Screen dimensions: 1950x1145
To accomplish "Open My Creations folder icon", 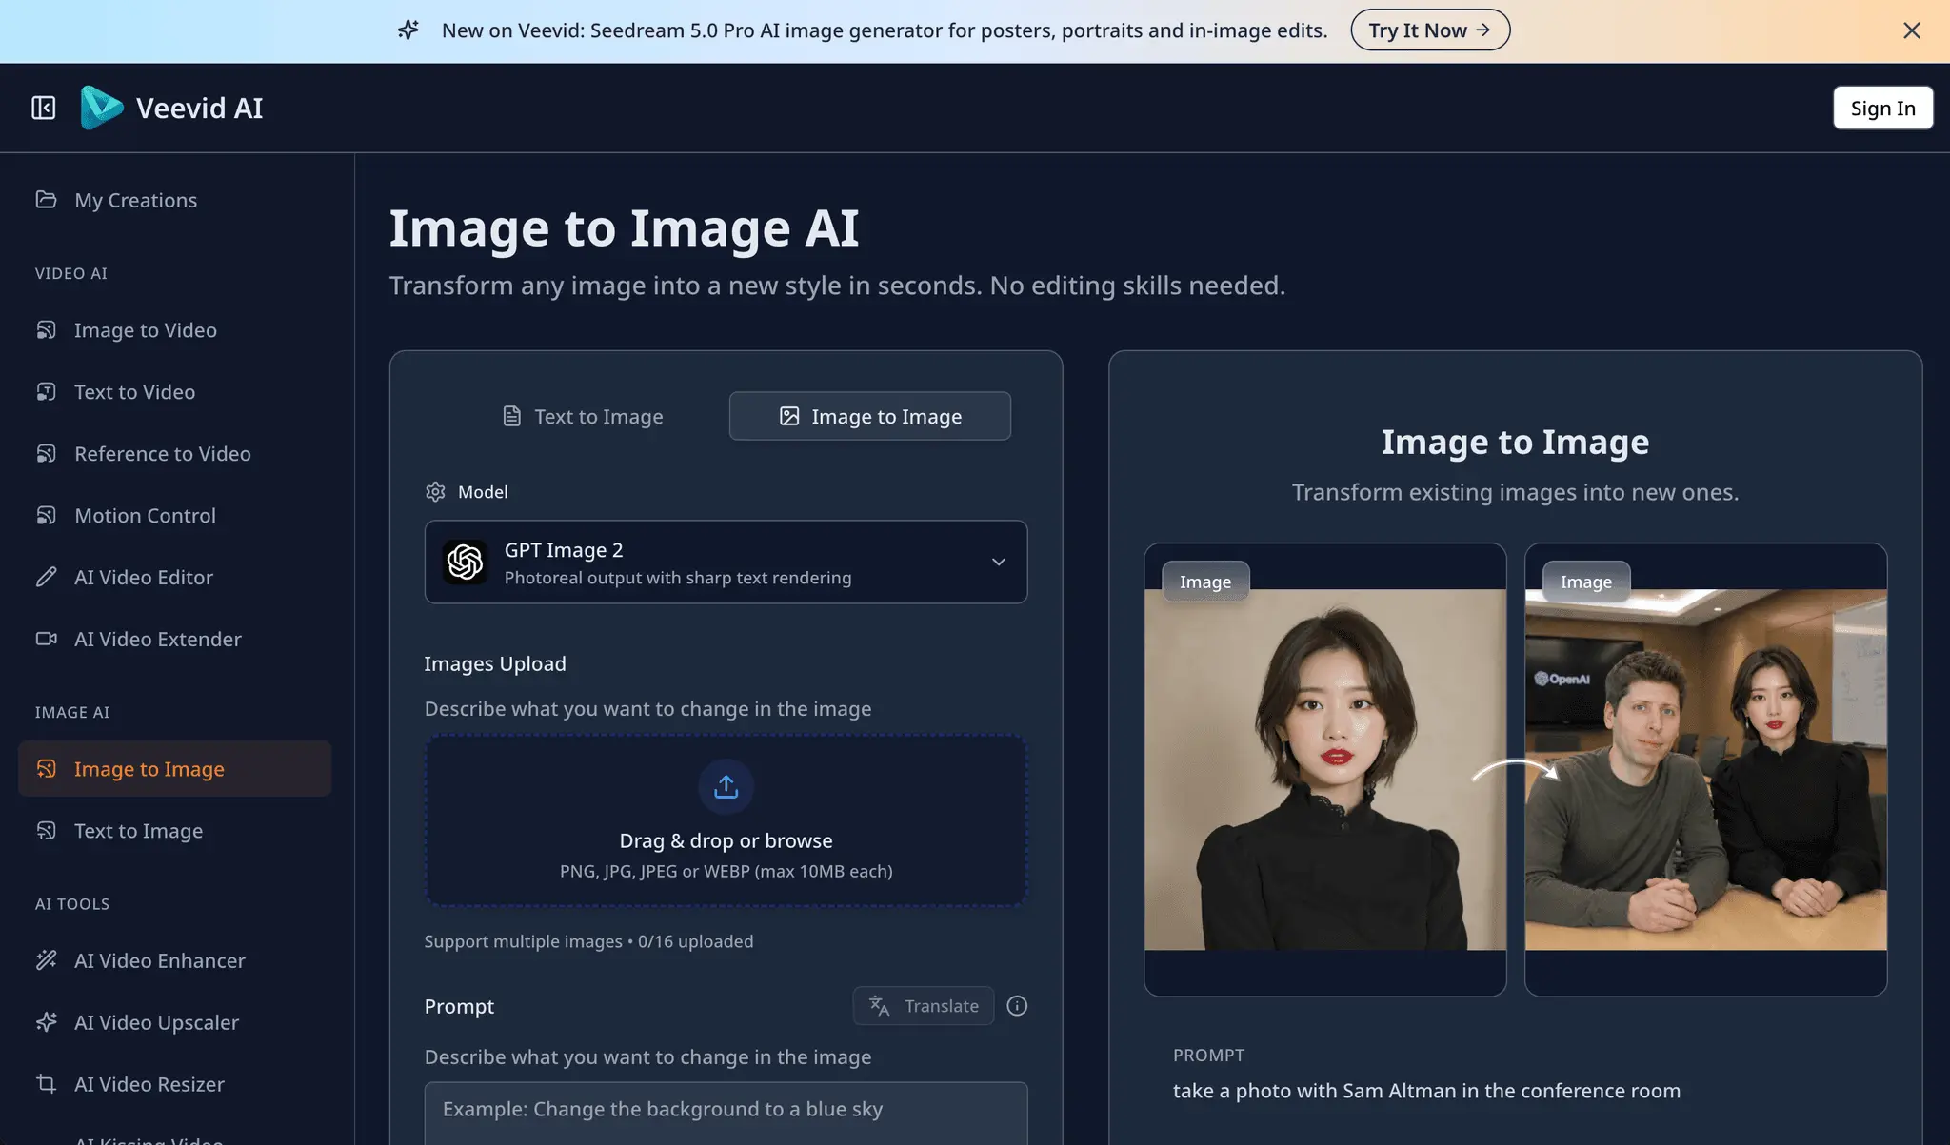I will (46, 199).
